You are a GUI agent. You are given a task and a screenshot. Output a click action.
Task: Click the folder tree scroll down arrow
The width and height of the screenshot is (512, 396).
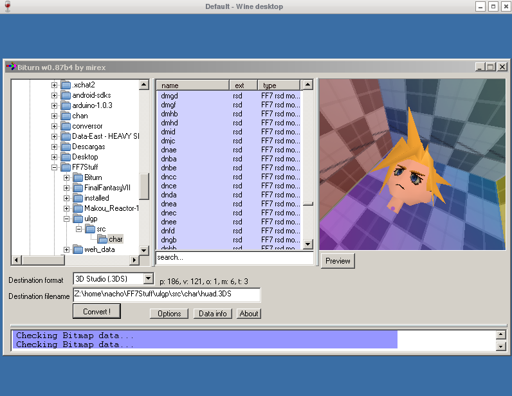[144, 251]
